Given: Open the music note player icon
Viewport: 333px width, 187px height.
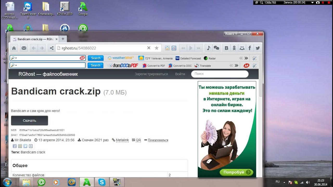Looking at the screenshot, I should point(208,48).
